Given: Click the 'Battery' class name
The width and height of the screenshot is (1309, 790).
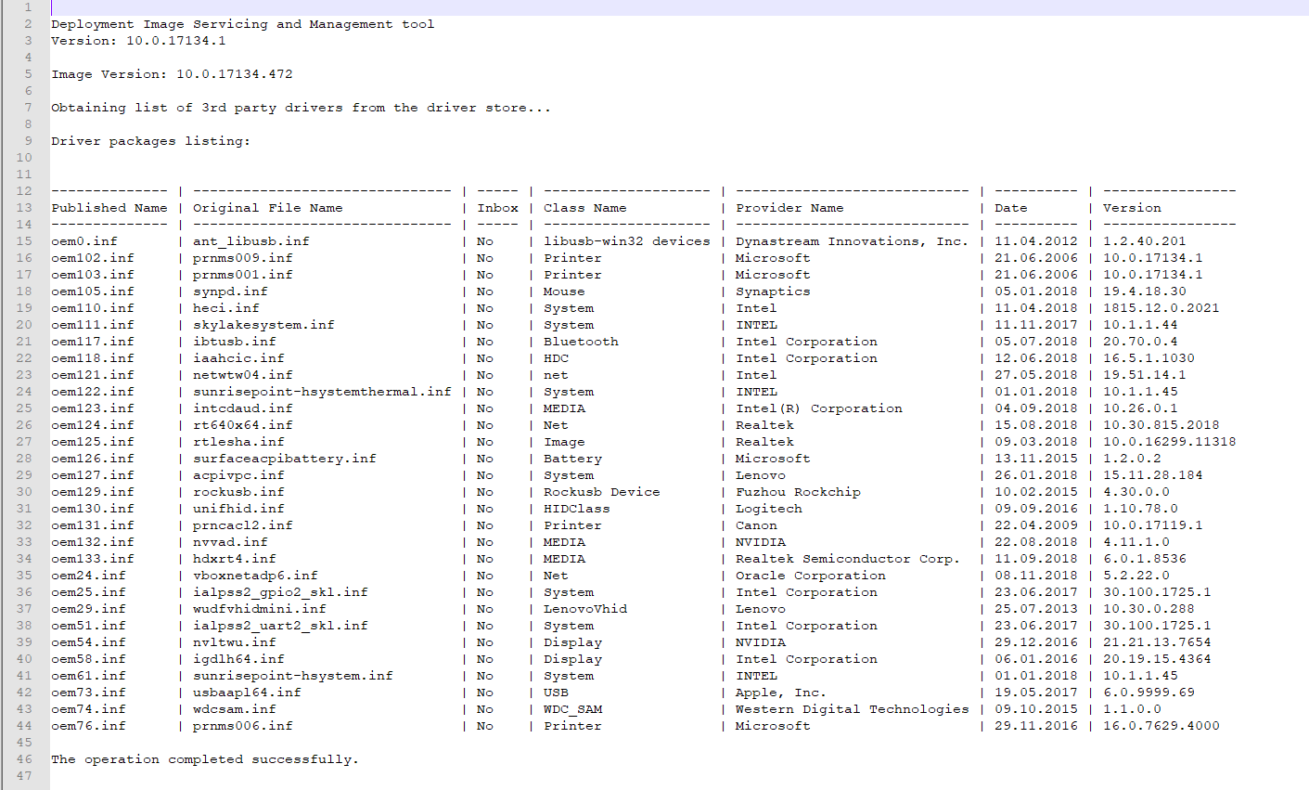Looking at the screenshot, I should pyautogui.click(x=572, y=459).
